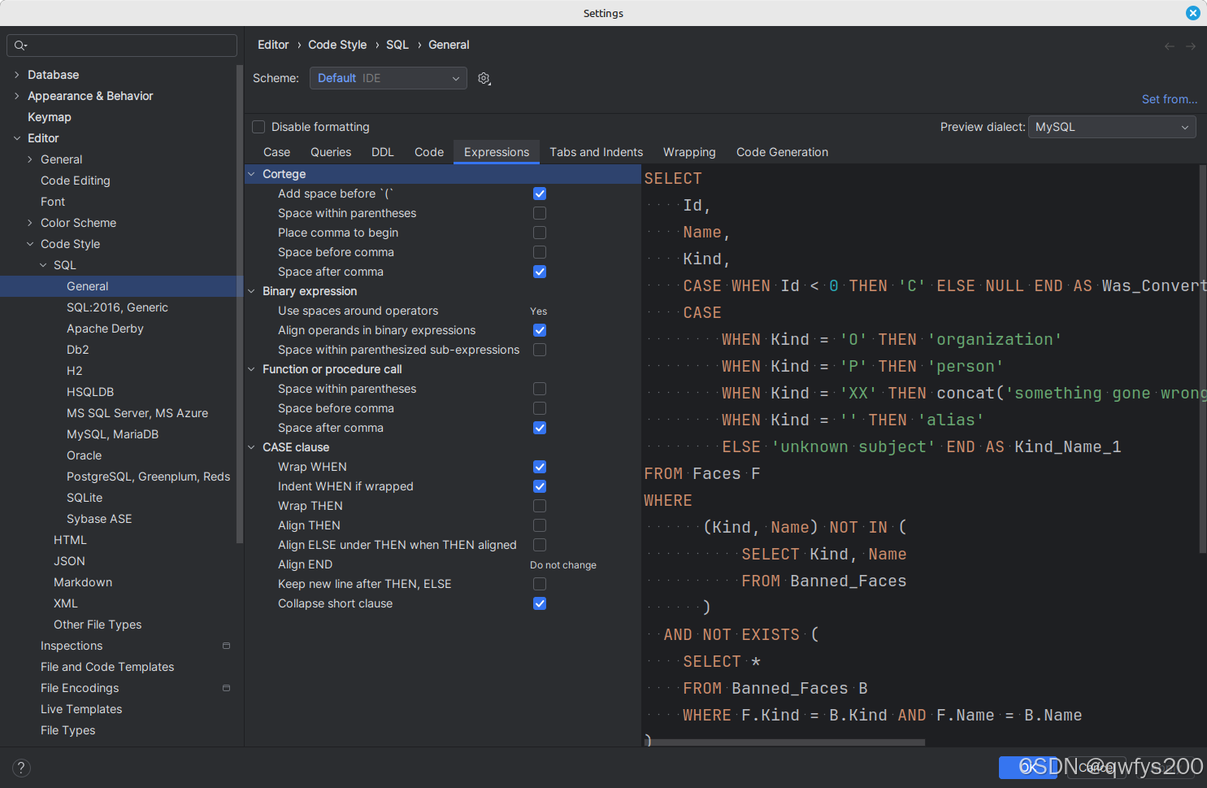Expand Appearance & Behavior node
1207x788 pixels.
point(17,96)
